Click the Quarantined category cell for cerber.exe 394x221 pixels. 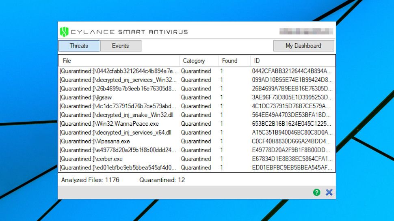[196, 159]
